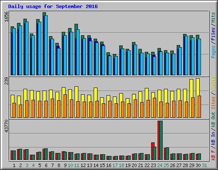This screenshot has width=218, height=170.
Task: Select day label "15" on the x-axis
Action: coord(102,165)
